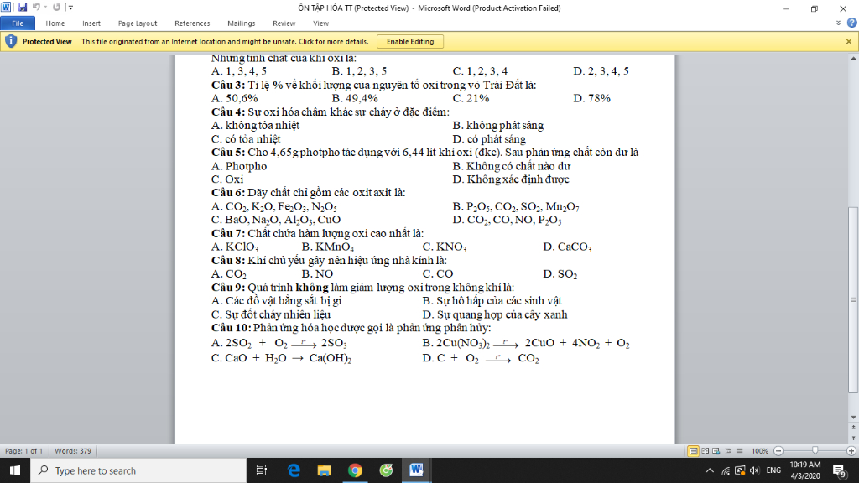
Task: Click Words: 379 in the status bar
Action: (73, 451)
